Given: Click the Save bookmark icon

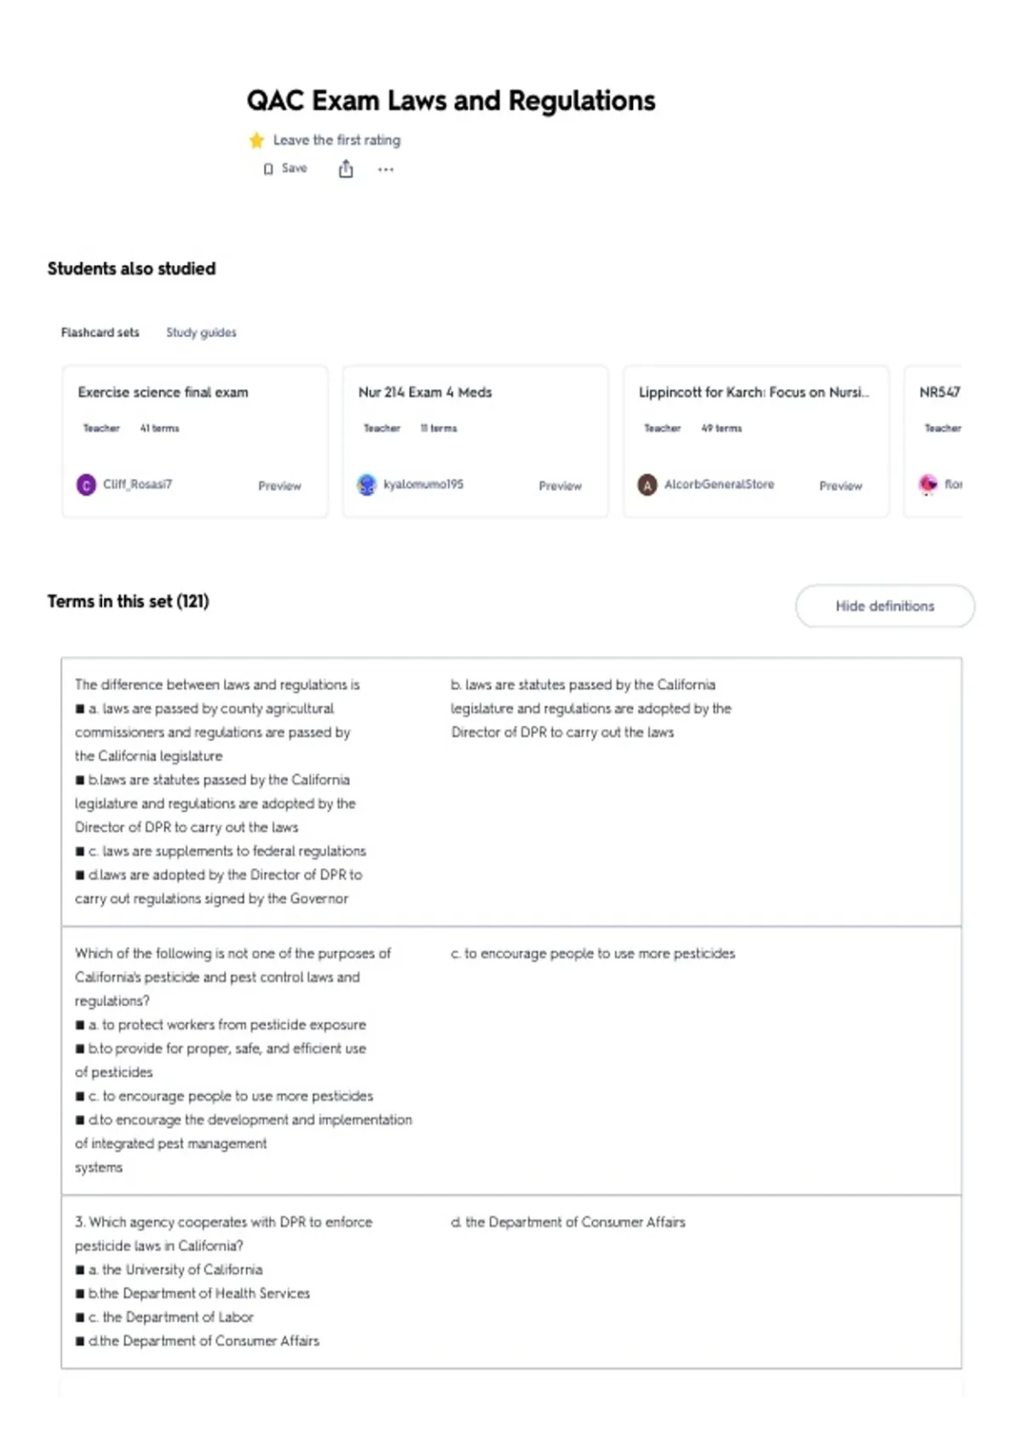Looking at the screenshot, I should coord(268,170).
